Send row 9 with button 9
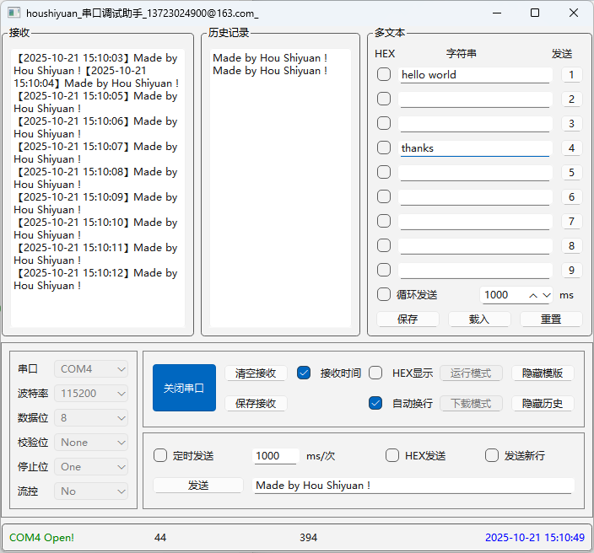Viewport: 594px width, 553px height. [x=571, y=271]
